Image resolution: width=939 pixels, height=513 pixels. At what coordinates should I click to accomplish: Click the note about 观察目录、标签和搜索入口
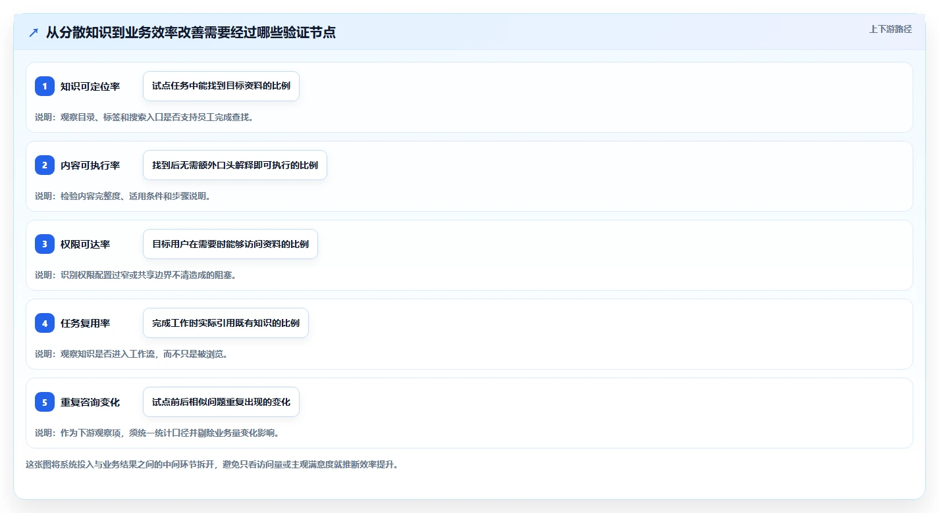144,117
